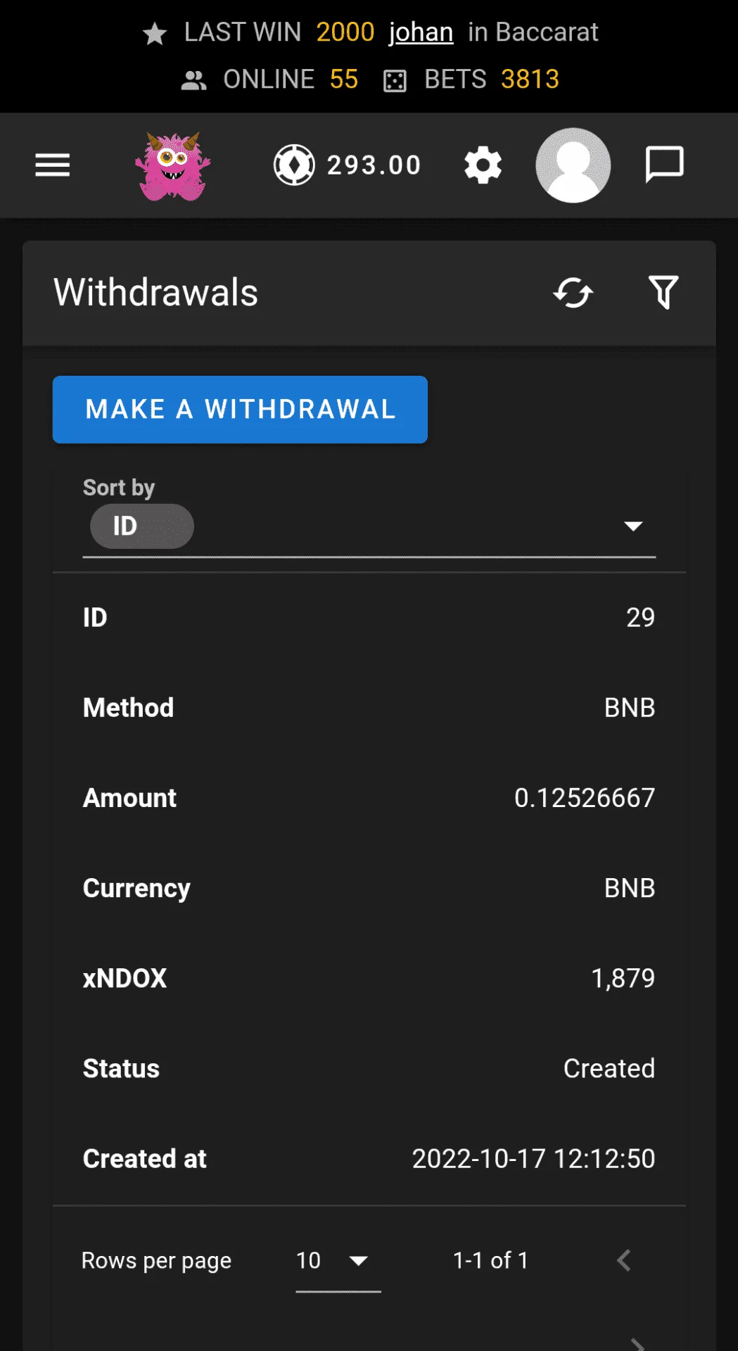Click the dice bets icon

click(x=395, y=81)
